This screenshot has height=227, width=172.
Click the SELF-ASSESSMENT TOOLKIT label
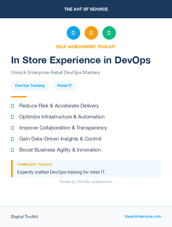86,47
